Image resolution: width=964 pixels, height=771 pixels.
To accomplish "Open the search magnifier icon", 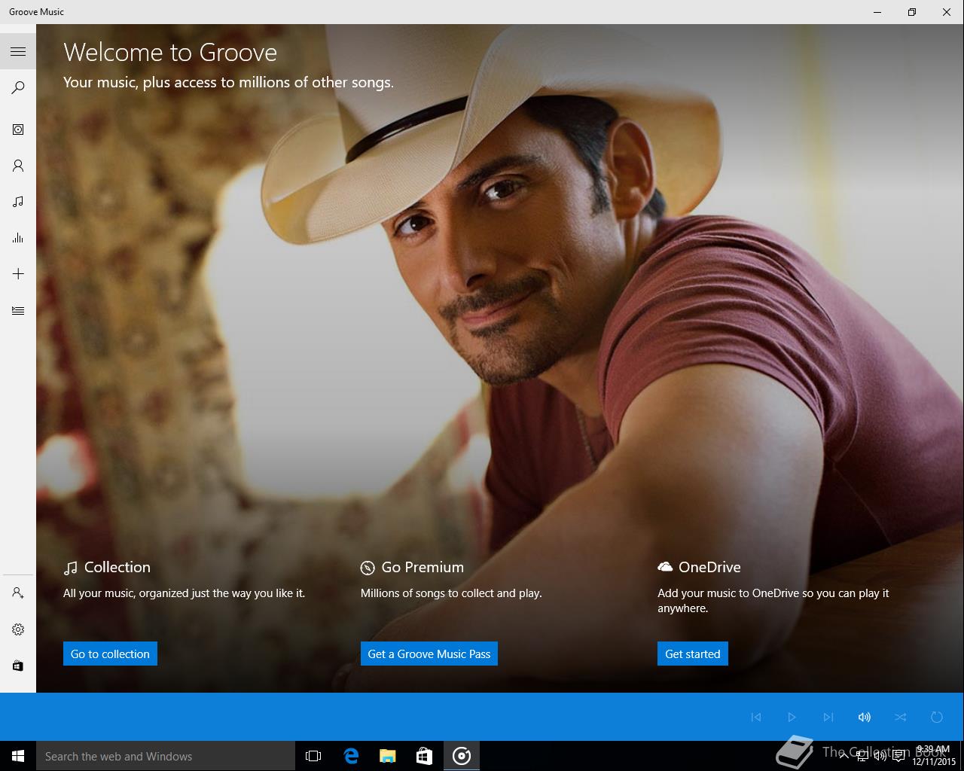I will pyautogui.click(x=18, y=87).
